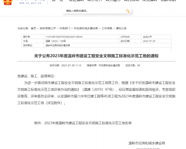Select document number 温建〔2023〕128号
The width and height of the screenshot is (186, 149).
click(x=56, y=41)
